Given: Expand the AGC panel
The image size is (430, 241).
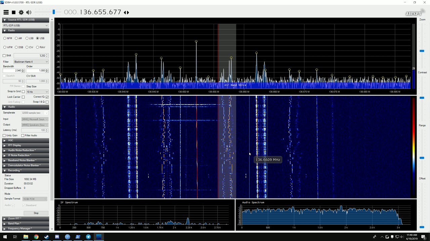Looking at the screenshot, I should click(x=26, y=140).
